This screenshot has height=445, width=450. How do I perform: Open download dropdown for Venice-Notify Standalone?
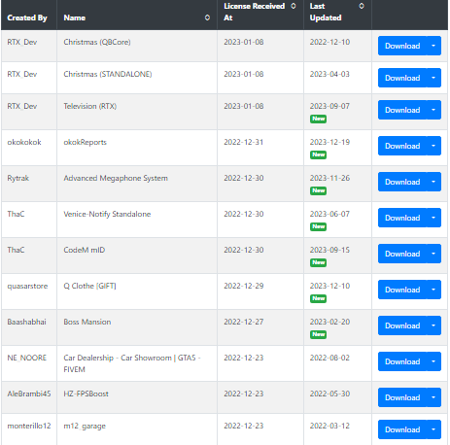[x=433, y=218]
